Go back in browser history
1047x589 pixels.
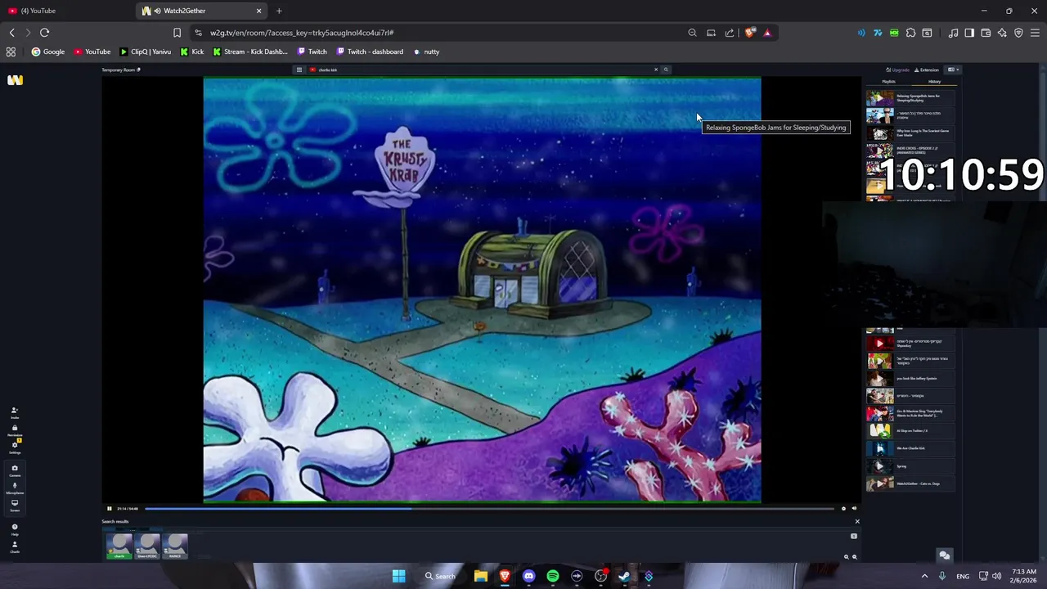coord(11,33)
